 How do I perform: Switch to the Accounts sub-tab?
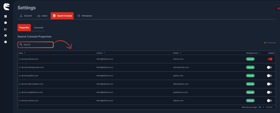pyautogui.click(x=39, y=28)
